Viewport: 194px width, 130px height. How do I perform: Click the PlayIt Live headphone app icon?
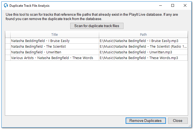6,5
